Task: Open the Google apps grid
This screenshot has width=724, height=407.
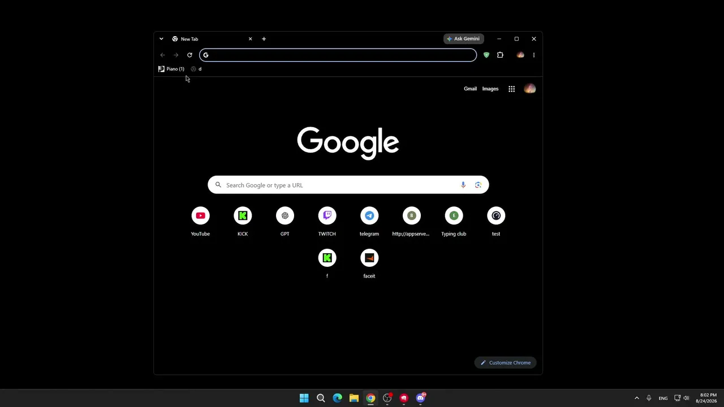Action: pos(511,89)
